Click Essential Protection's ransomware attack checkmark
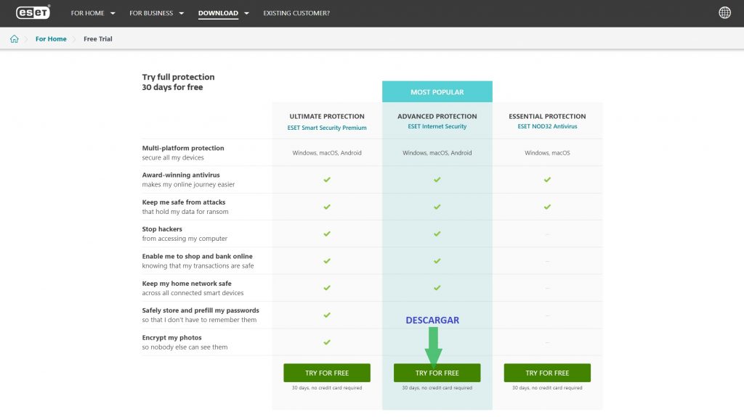 (x=547, y=207)
